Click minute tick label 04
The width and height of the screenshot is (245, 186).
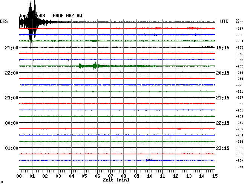(x=71, y=176)
